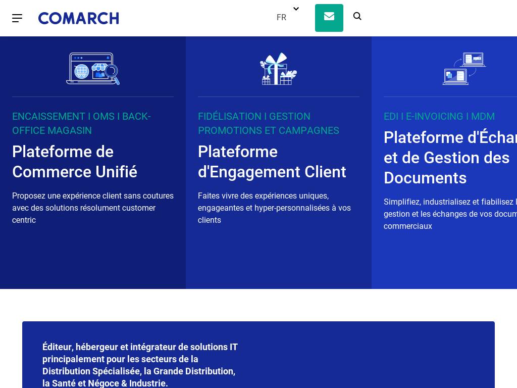
Task: Open the hamburger navigation menu
Action: pos(17,18)
